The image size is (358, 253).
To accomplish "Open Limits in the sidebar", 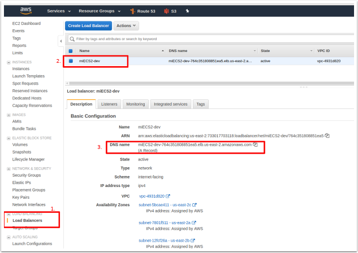I will (x=18, y=53).
